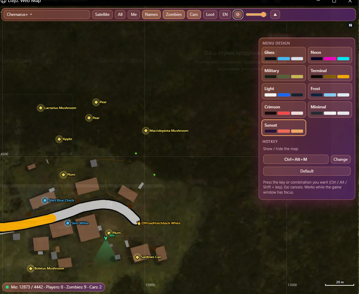This screenshot has height=294, width=359.
Task: Click the zombie dot below Macrolepiota Mushroom
Action: click(x=136, y=153)
